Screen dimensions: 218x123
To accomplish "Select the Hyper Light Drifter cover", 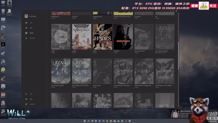I will point(144,37).
